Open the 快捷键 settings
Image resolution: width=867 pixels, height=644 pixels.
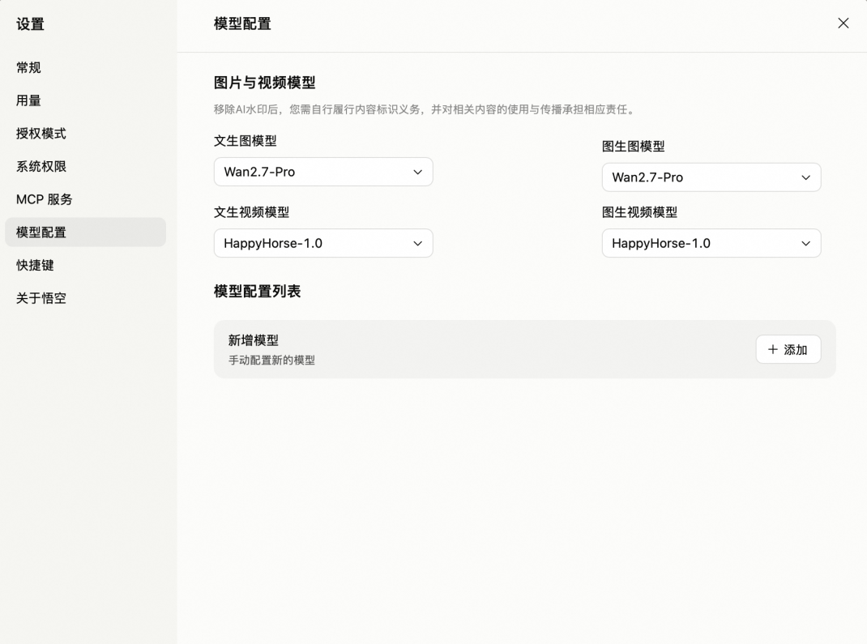click(x=35, y=266)
